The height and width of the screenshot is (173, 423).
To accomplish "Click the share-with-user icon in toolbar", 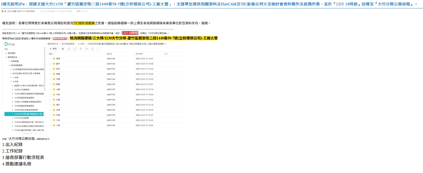I will coord(69,49).
